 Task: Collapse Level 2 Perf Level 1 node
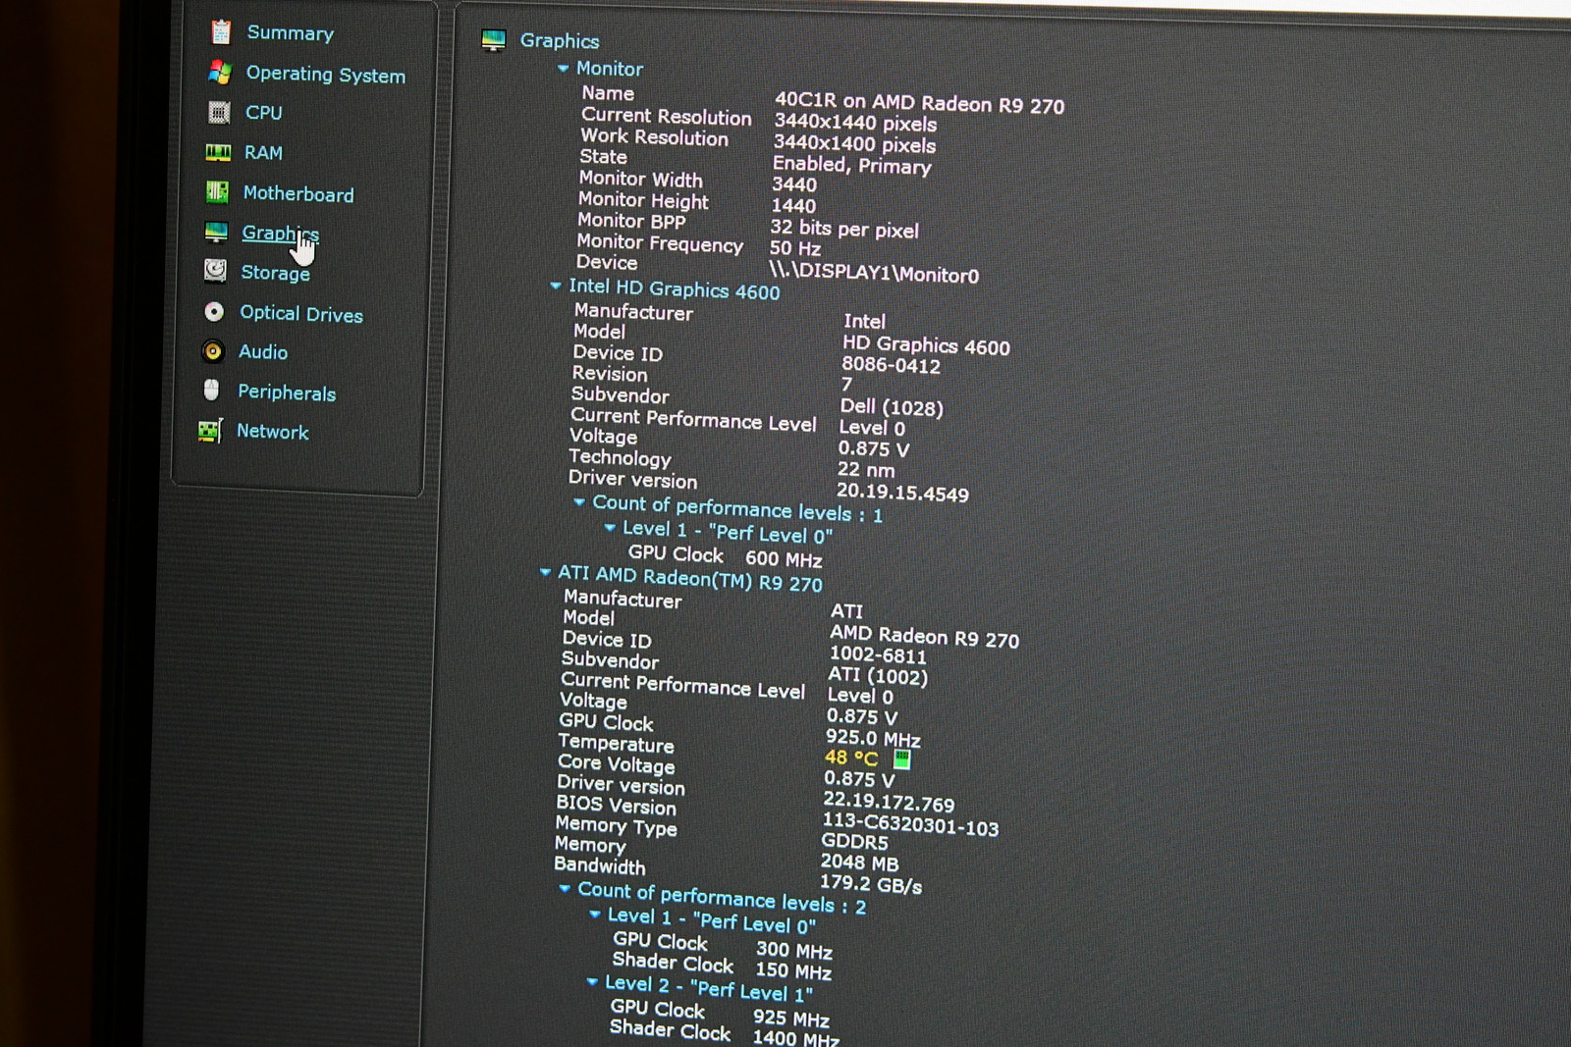[x=592, y=981]
